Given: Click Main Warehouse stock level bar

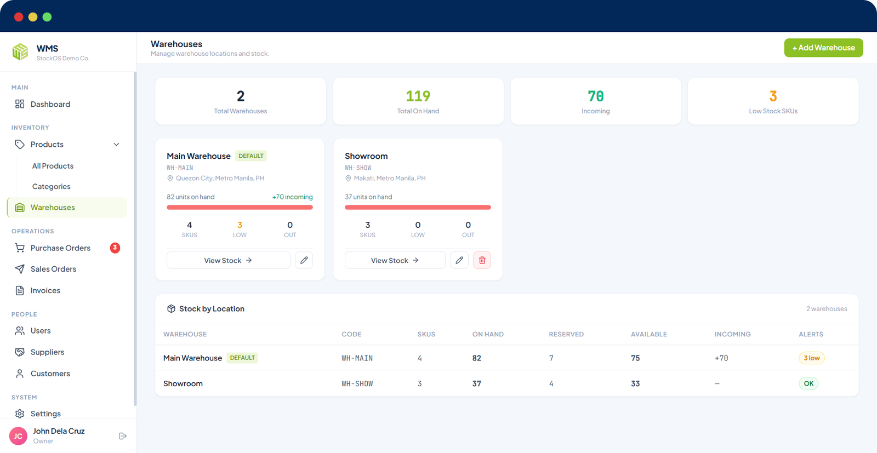Looking at the screenshot, I should pos(240,208).
